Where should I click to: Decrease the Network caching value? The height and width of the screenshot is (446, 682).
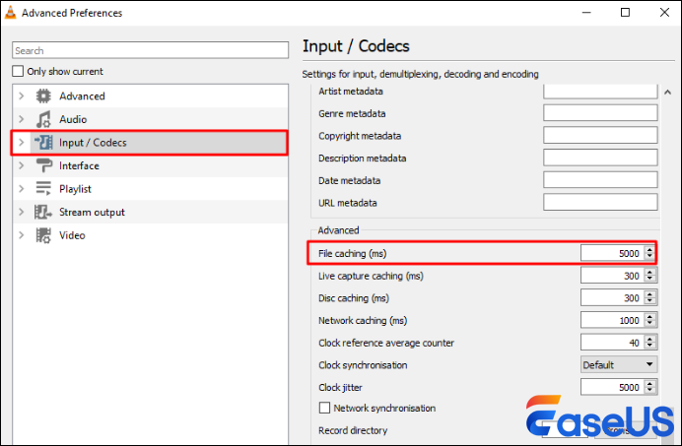648,324
